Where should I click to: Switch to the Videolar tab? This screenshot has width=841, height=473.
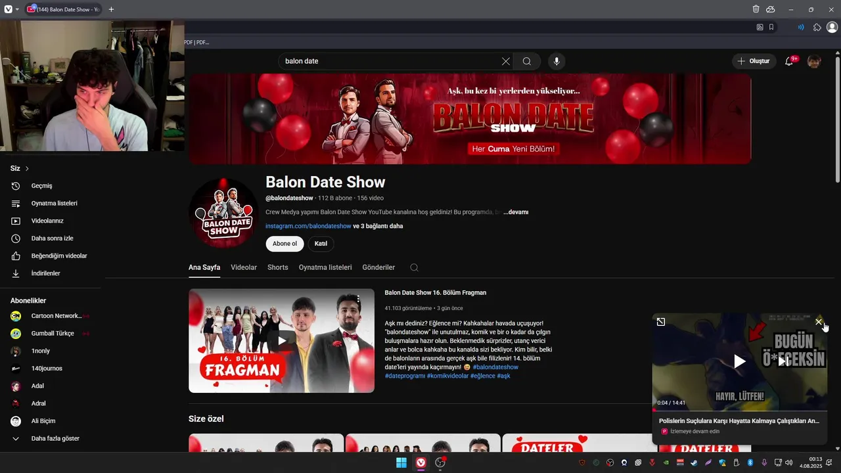(x=244, y=267)
